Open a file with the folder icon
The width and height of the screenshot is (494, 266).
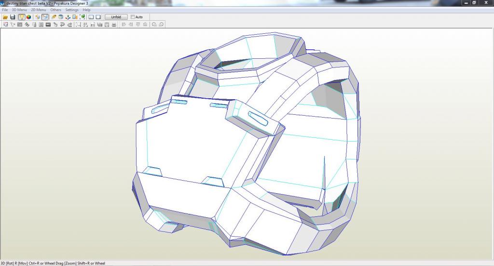tap(5, 17)
